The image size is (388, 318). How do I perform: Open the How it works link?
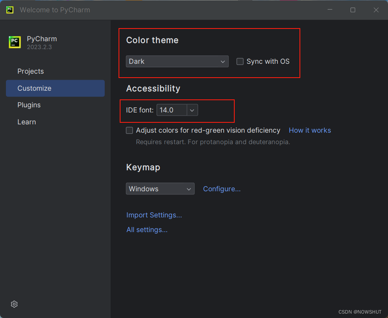310,130
